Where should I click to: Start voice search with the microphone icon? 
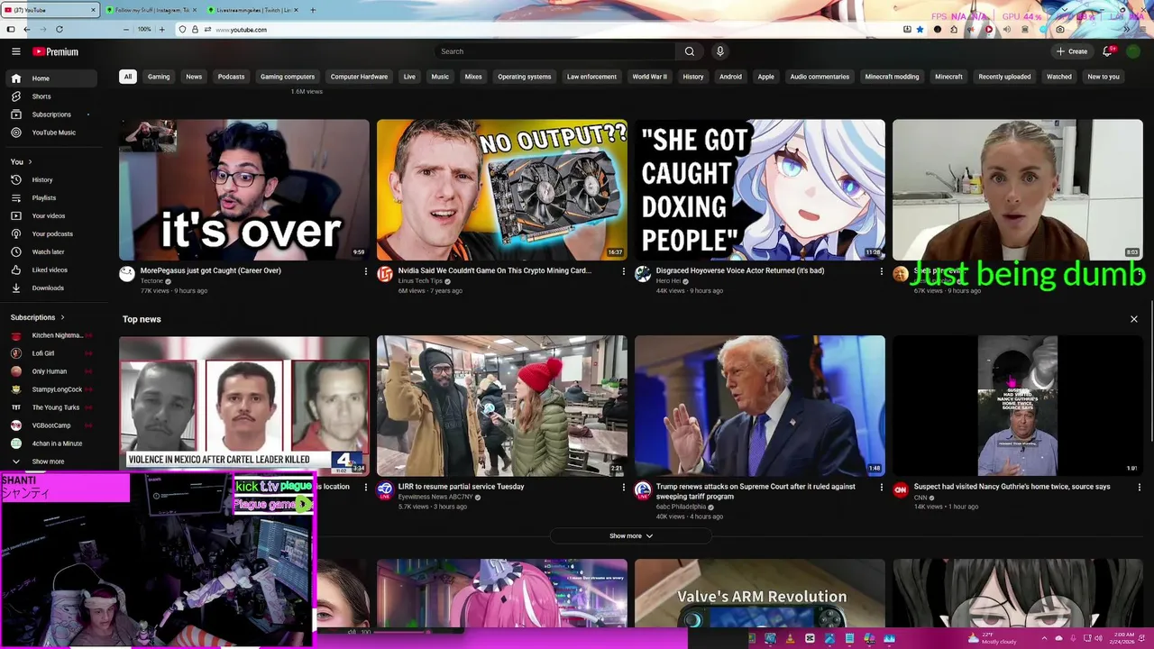tap(719, 51)
